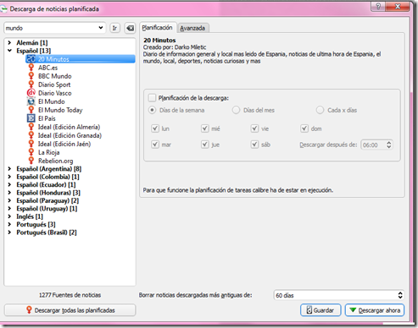Enable Planificación de la descarga checkbox
Screen dimensions: 418x328
[x=152, y=98]
